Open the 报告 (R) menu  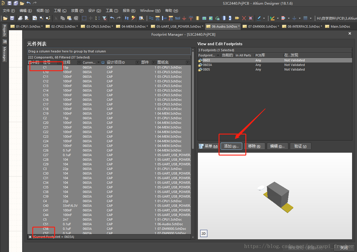point(129,11)
